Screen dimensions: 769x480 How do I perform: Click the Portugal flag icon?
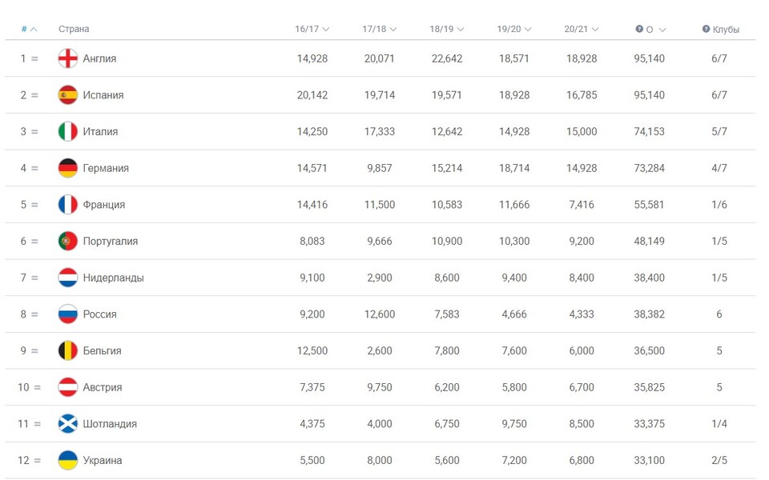coord(68,241)
